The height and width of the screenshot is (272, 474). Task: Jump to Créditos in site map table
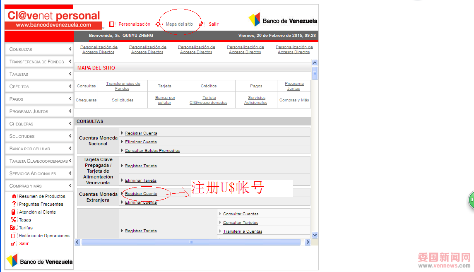tap(209, 86)
